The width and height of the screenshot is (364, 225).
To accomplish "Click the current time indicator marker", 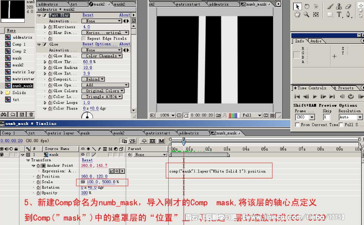I will pos(183,142).
